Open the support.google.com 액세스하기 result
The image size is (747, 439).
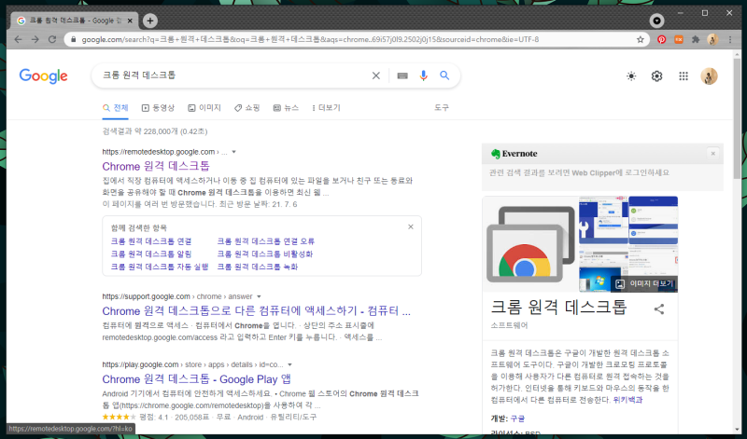(x=256, y=310)
